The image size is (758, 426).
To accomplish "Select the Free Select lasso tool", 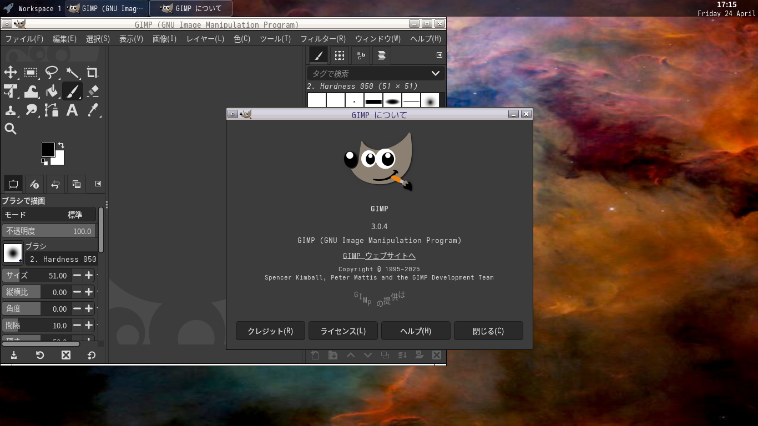I will 52,73.
